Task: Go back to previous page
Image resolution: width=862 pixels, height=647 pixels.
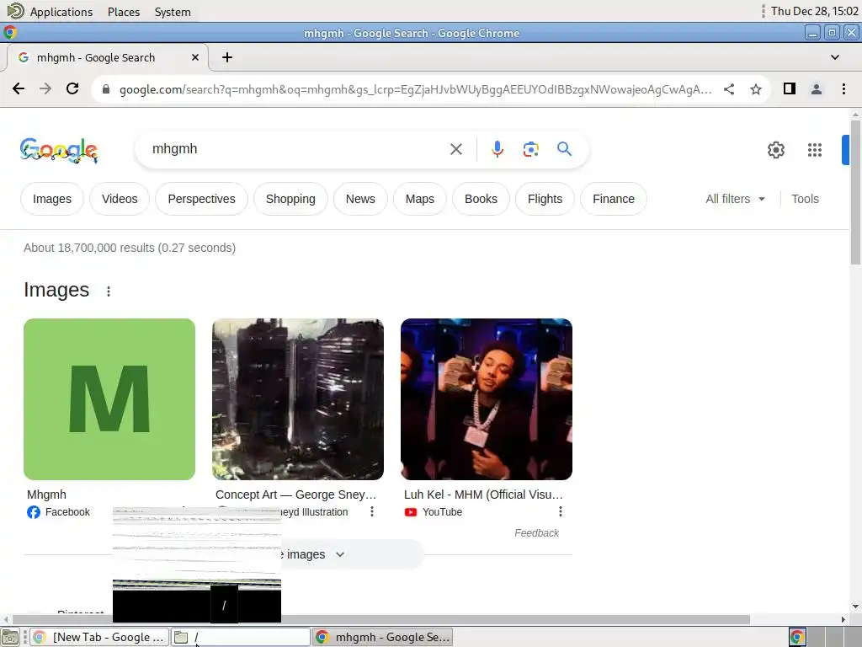Action: click(19, 89)
